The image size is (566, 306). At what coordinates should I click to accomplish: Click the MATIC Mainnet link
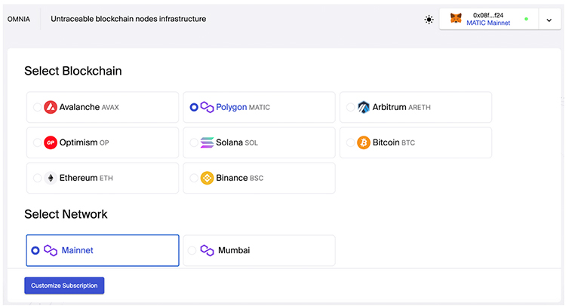click(488, 23)
